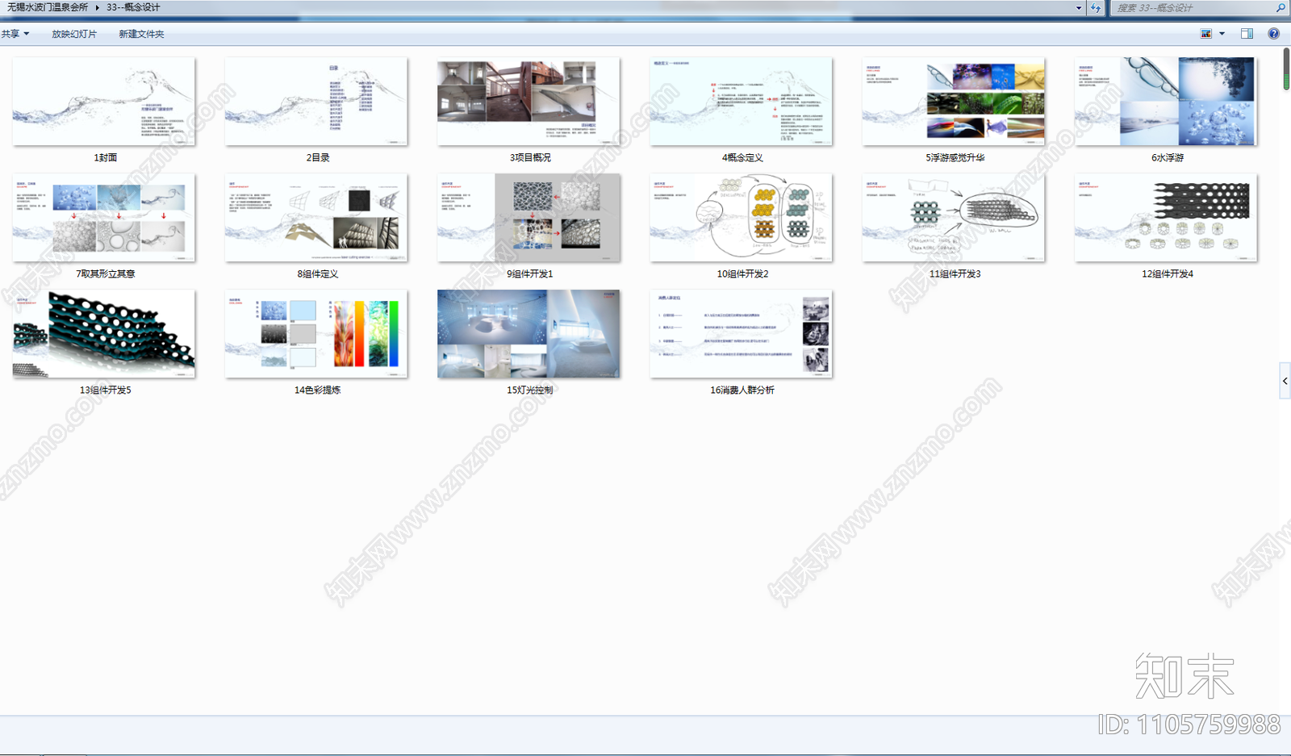The width and height of the screenshot is (1291, 756).
Task: Select the 12组件开发4 thumbnail
Action: 1166,218
